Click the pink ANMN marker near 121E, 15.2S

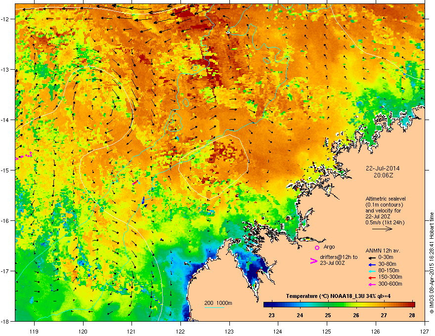click(135, 182)
